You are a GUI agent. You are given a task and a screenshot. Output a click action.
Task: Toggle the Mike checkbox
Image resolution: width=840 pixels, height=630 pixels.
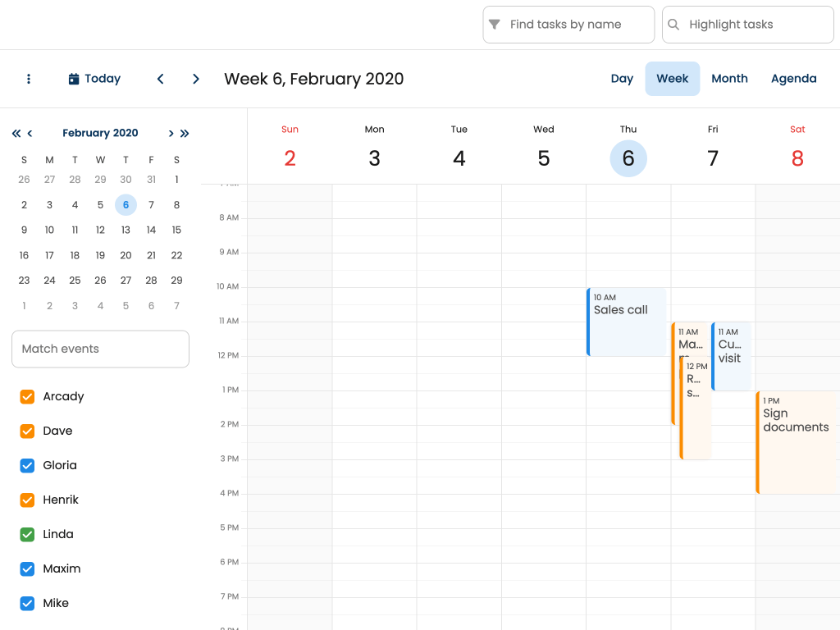tap(27, 603)
